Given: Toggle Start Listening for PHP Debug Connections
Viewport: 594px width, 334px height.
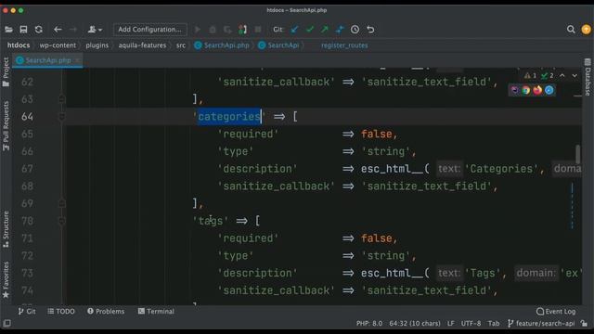Looking at the screenshot, I should 242,30.
